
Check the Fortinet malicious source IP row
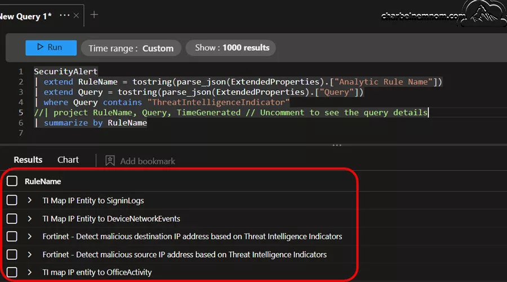[12, 254]
